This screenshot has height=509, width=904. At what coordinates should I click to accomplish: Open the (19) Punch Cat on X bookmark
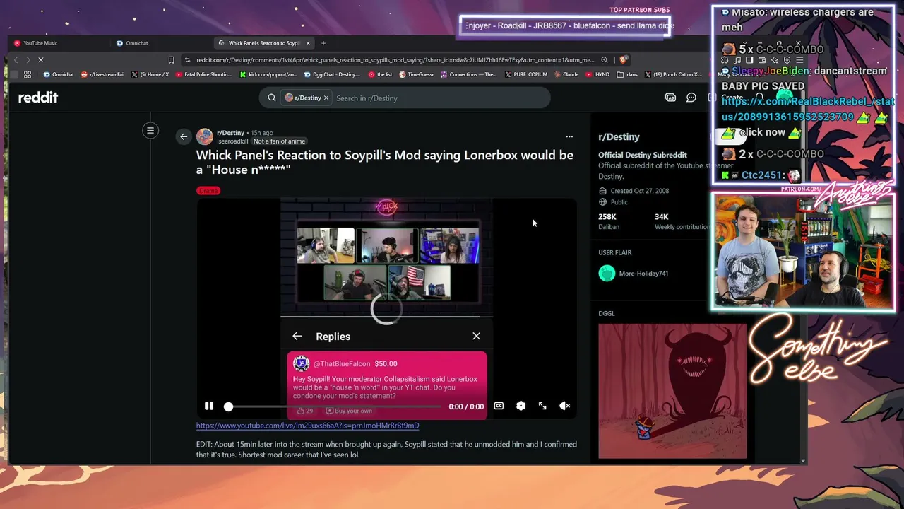tap(673, 74)
